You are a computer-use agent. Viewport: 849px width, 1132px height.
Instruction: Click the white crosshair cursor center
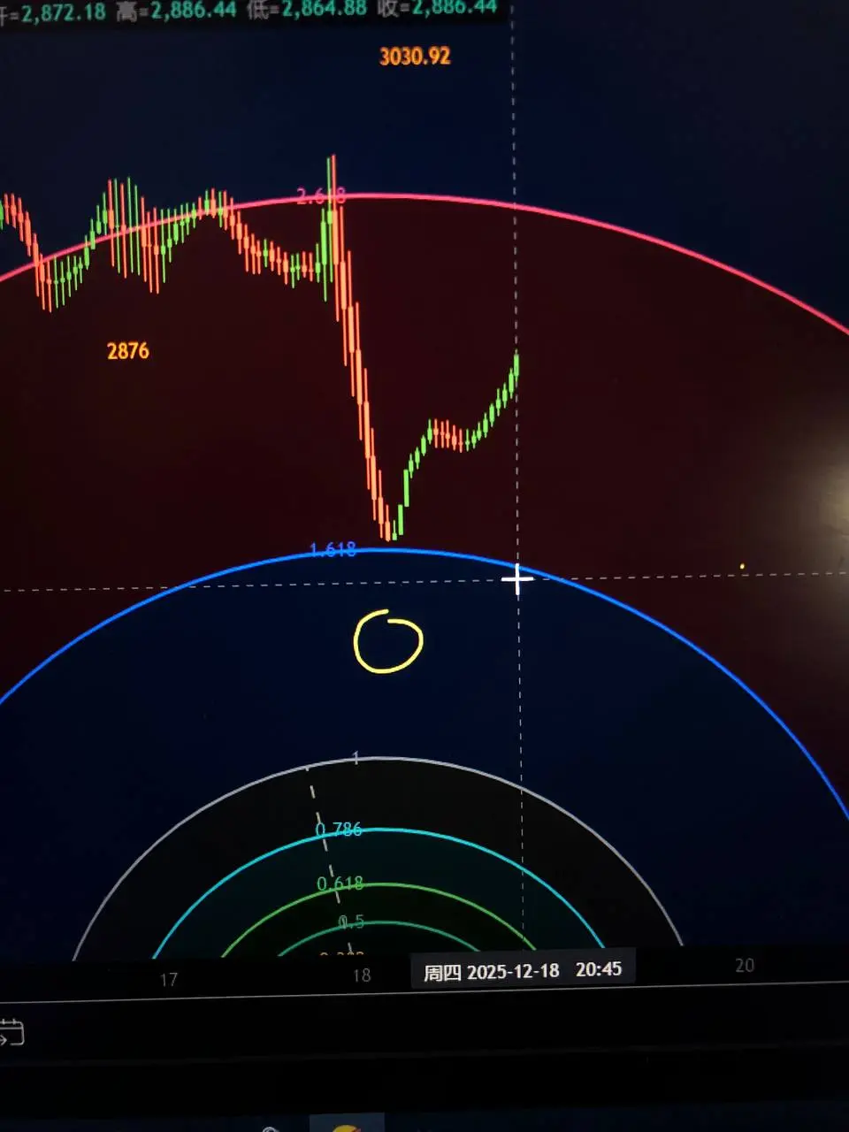tap(517, 580)
